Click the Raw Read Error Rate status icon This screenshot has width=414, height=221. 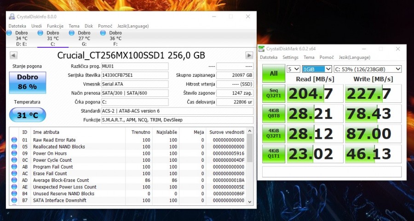[14, 140]
